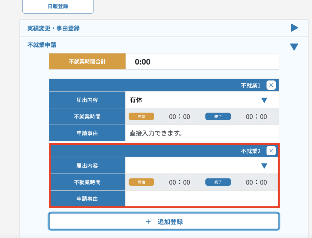Click the 不就業2 header title
The image size is (312, 238).
[250, 151]
